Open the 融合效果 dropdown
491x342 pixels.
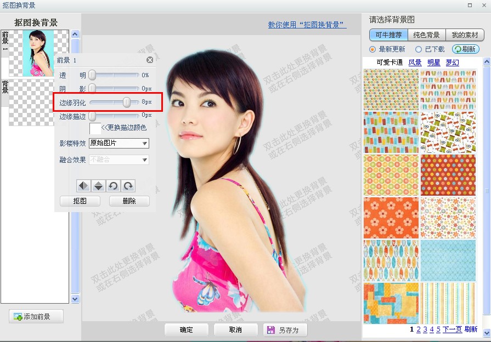pyautogui.click(x=119, y=160)
